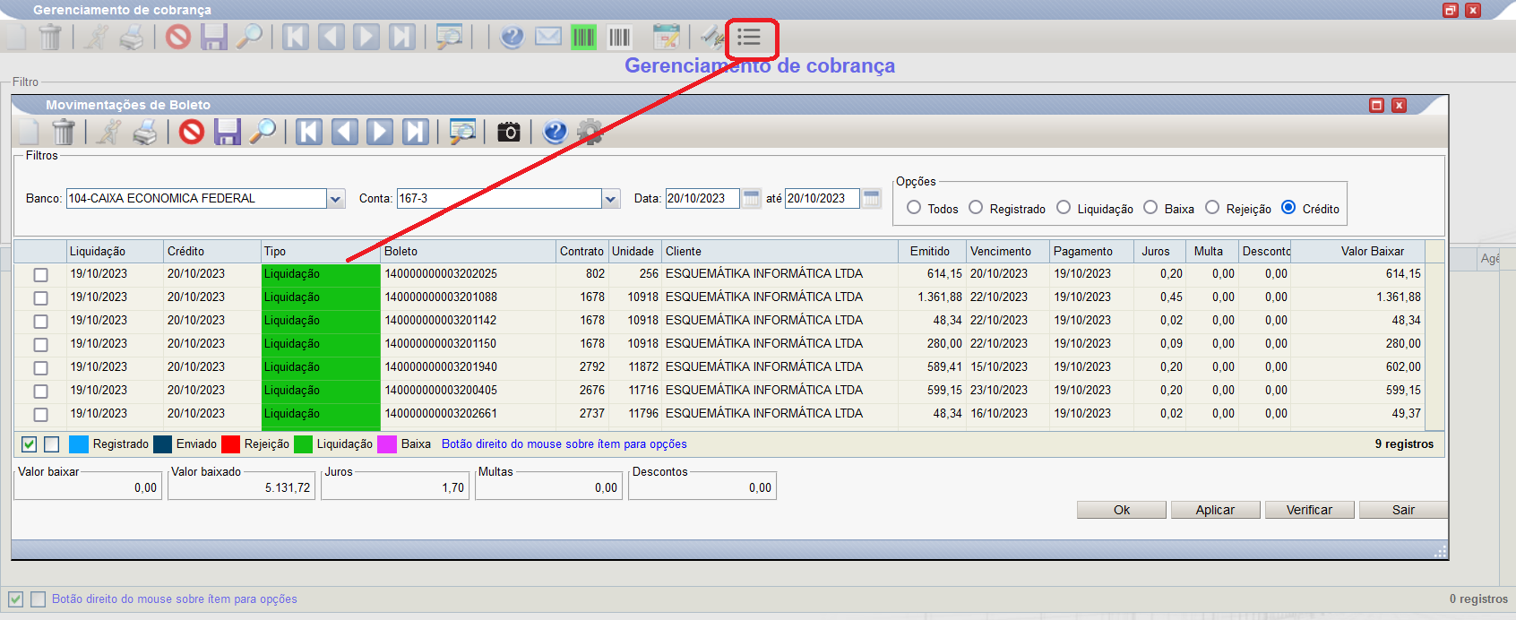Click the red Rejeição color swatch
Screen dimensions: 1516x620
[230, 444]
